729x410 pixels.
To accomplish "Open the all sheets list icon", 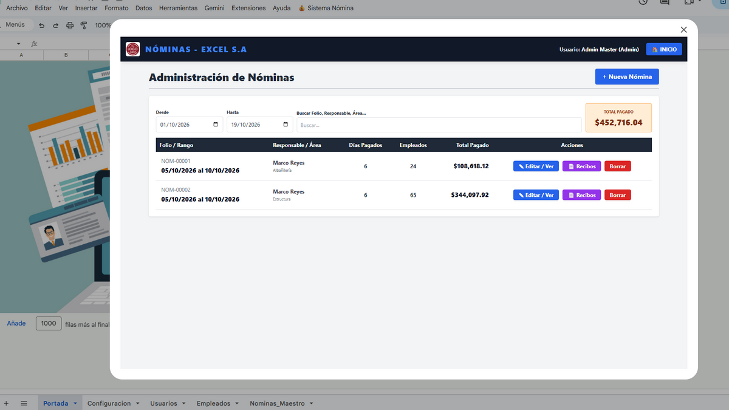I will pos(24,403).
